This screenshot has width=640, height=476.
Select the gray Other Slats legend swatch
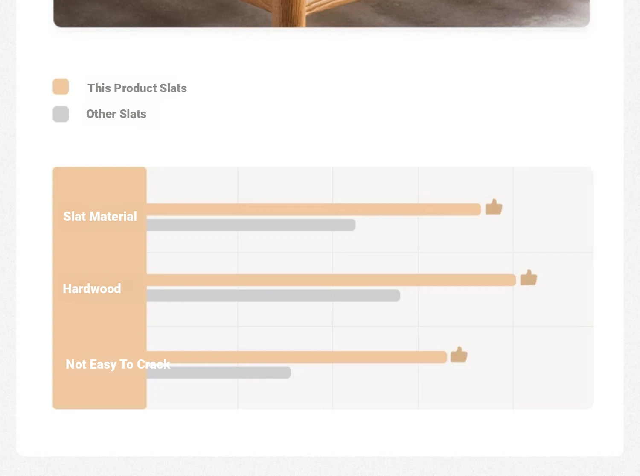61,114
